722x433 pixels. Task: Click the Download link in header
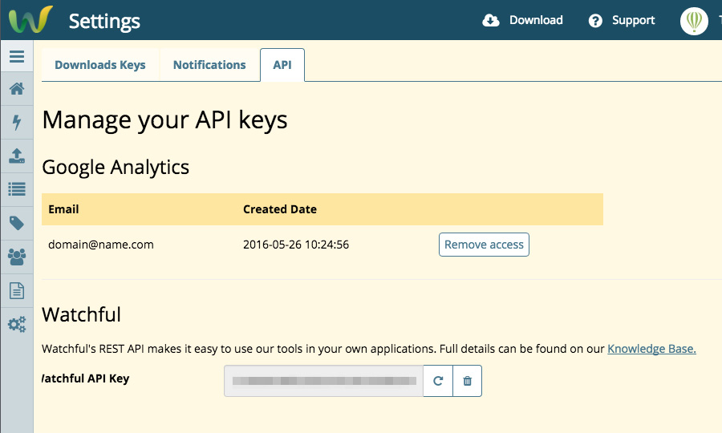click(x=536, y=20)
